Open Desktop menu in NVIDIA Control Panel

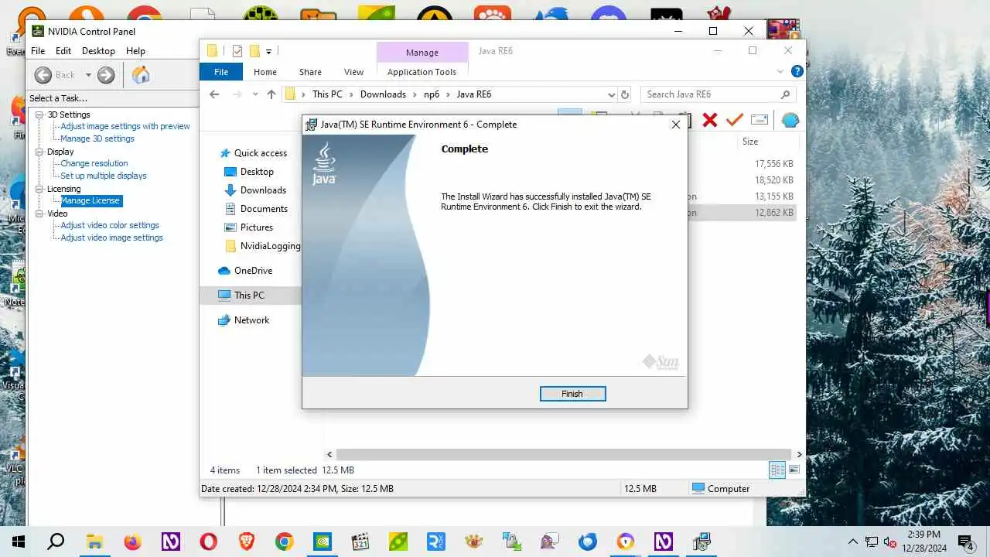[98, 51]
